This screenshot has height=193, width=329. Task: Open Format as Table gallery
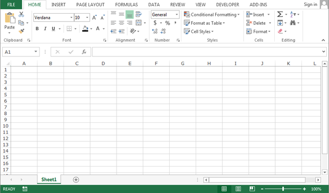tap(205, 23)
